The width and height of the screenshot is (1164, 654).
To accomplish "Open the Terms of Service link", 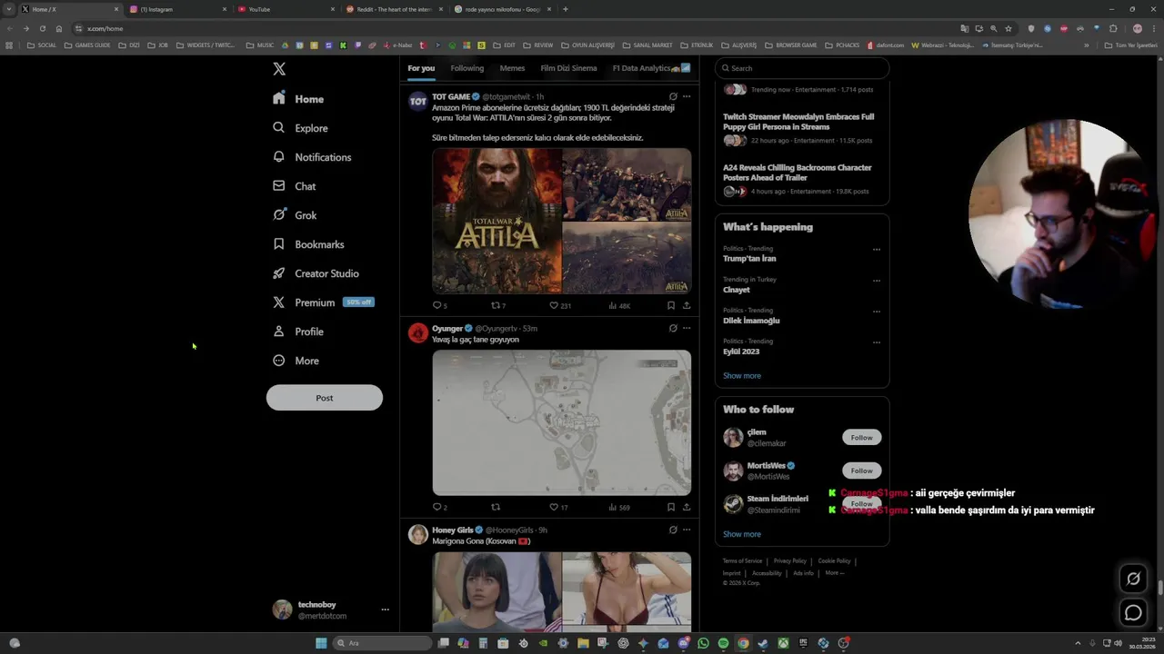I will click(x=743, y=561).
